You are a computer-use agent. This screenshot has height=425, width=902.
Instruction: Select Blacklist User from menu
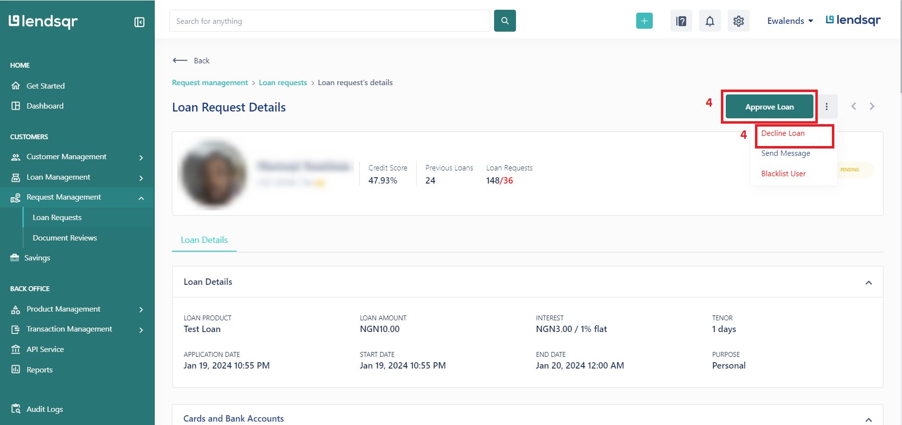pos(783,173)
